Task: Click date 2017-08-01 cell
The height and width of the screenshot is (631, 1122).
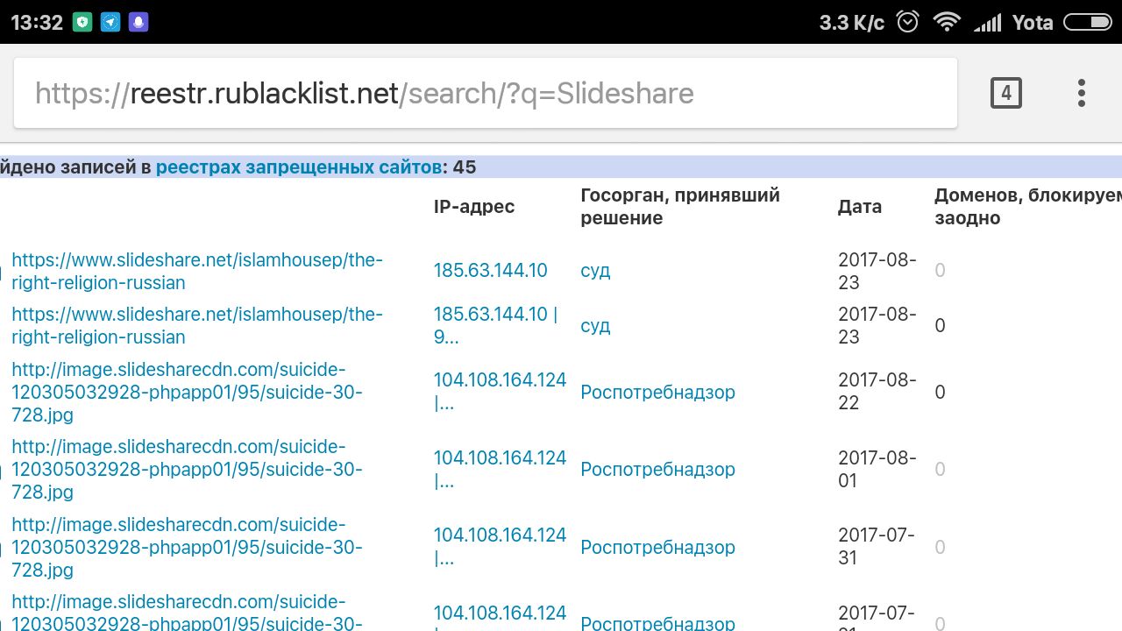Action: click(x=877, y=469)
